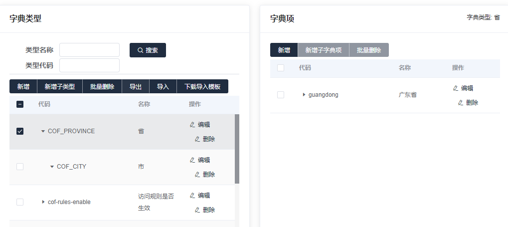Click edit icon for guangdong dictionary item
Image resolution: width=508 pixels, height=227 pixels.
coord(456,88)
